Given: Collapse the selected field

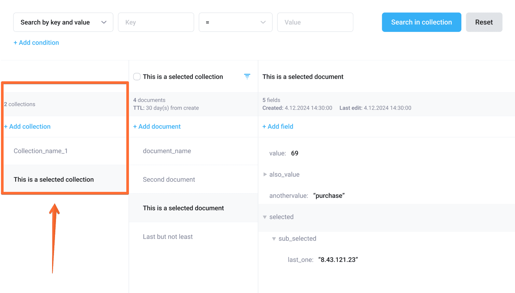Looking at the screenshot, I should click(x=265, y=217).
